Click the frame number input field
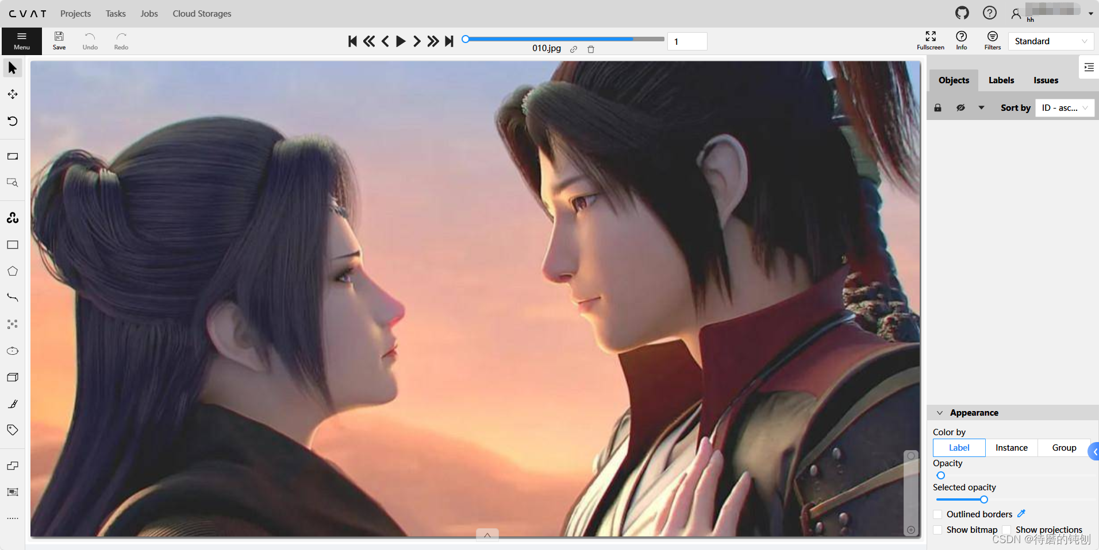This screenshot has width=1099, height=550. (687, 41)
